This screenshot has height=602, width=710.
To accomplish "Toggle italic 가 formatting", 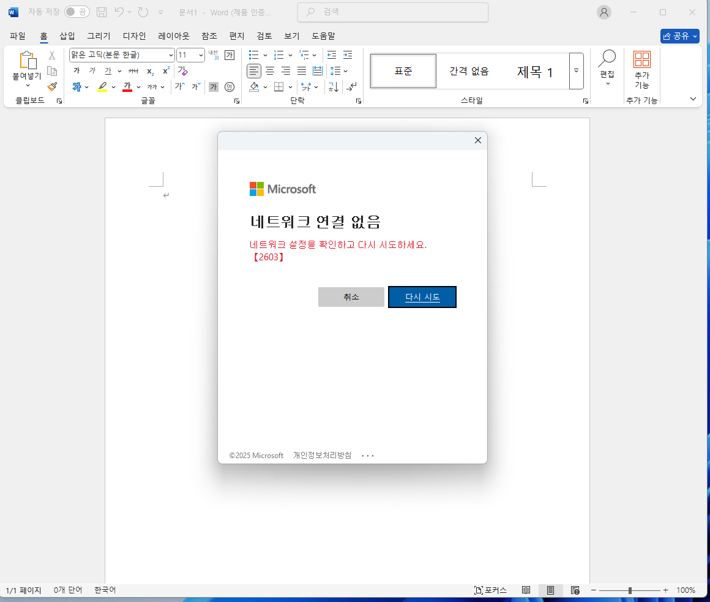I will coord(92,70).
